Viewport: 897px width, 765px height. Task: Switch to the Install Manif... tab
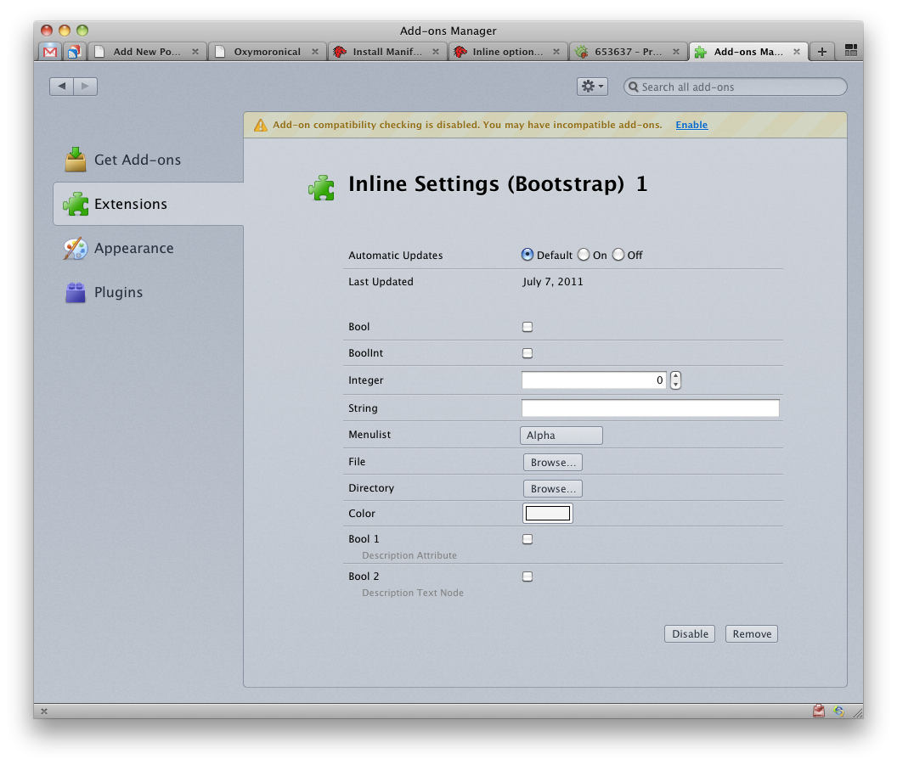[387, 52]
